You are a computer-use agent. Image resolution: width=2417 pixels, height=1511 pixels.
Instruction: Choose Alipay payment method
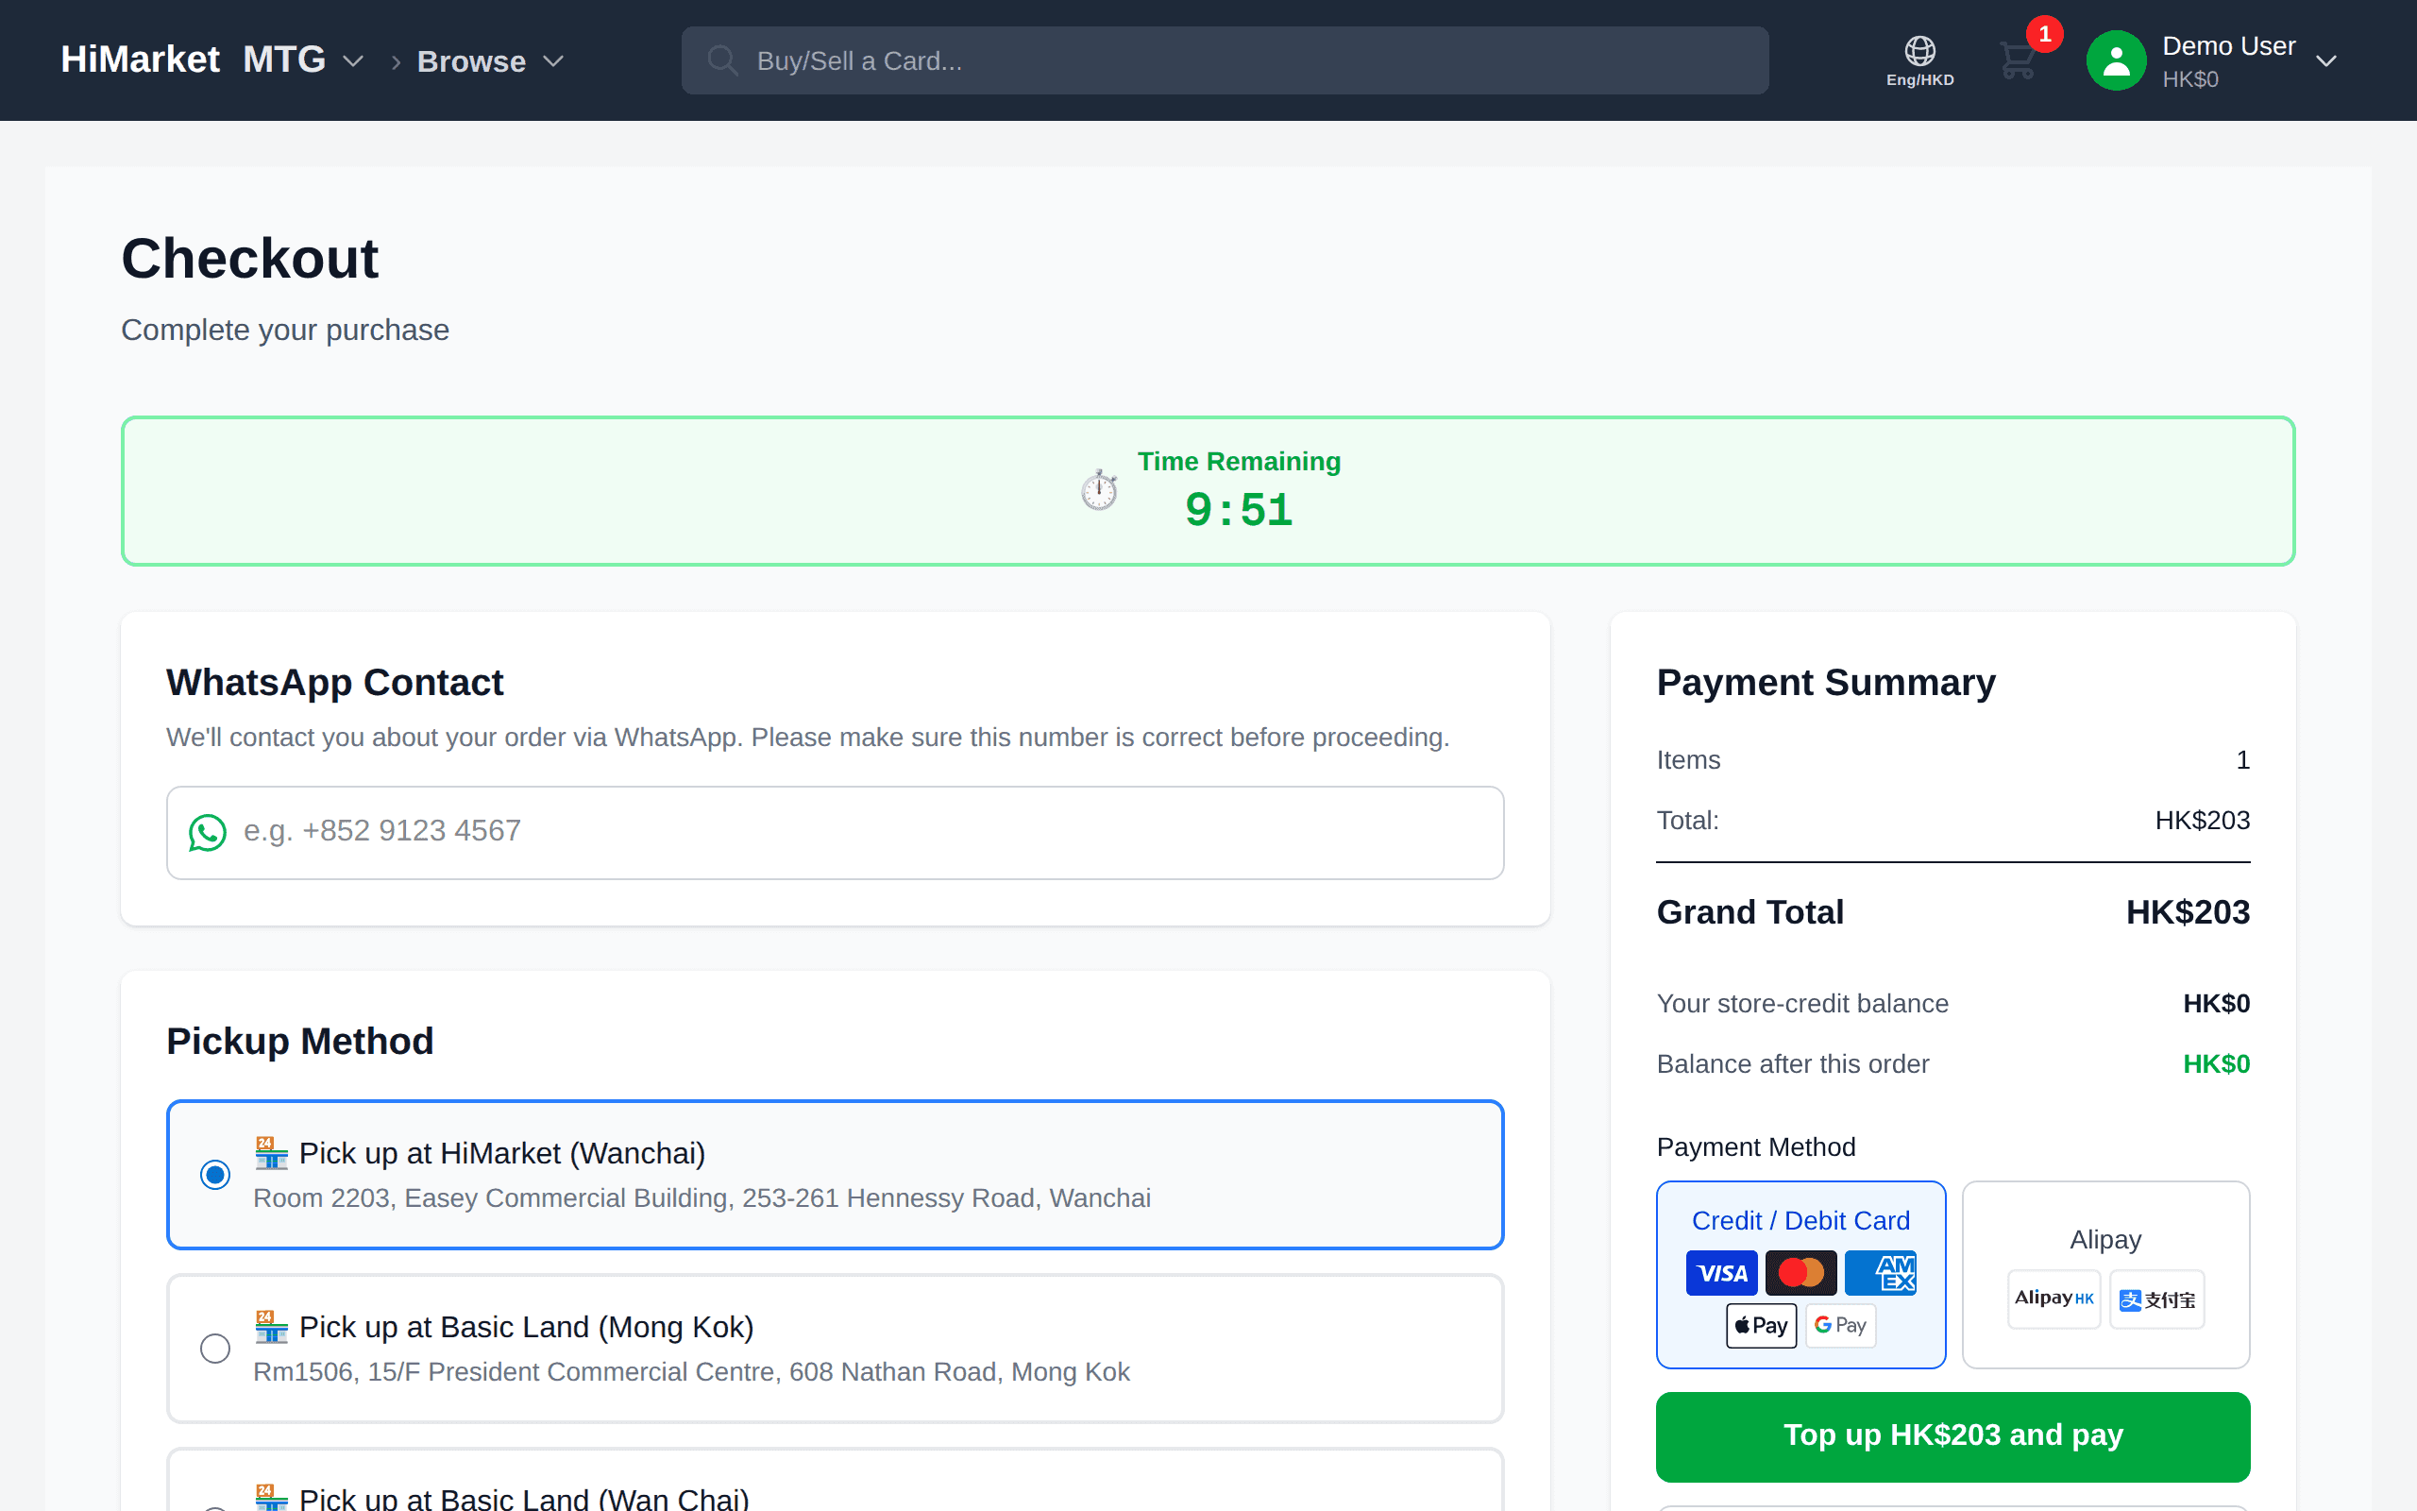pyautogui.click(x=2105, y=1274)
